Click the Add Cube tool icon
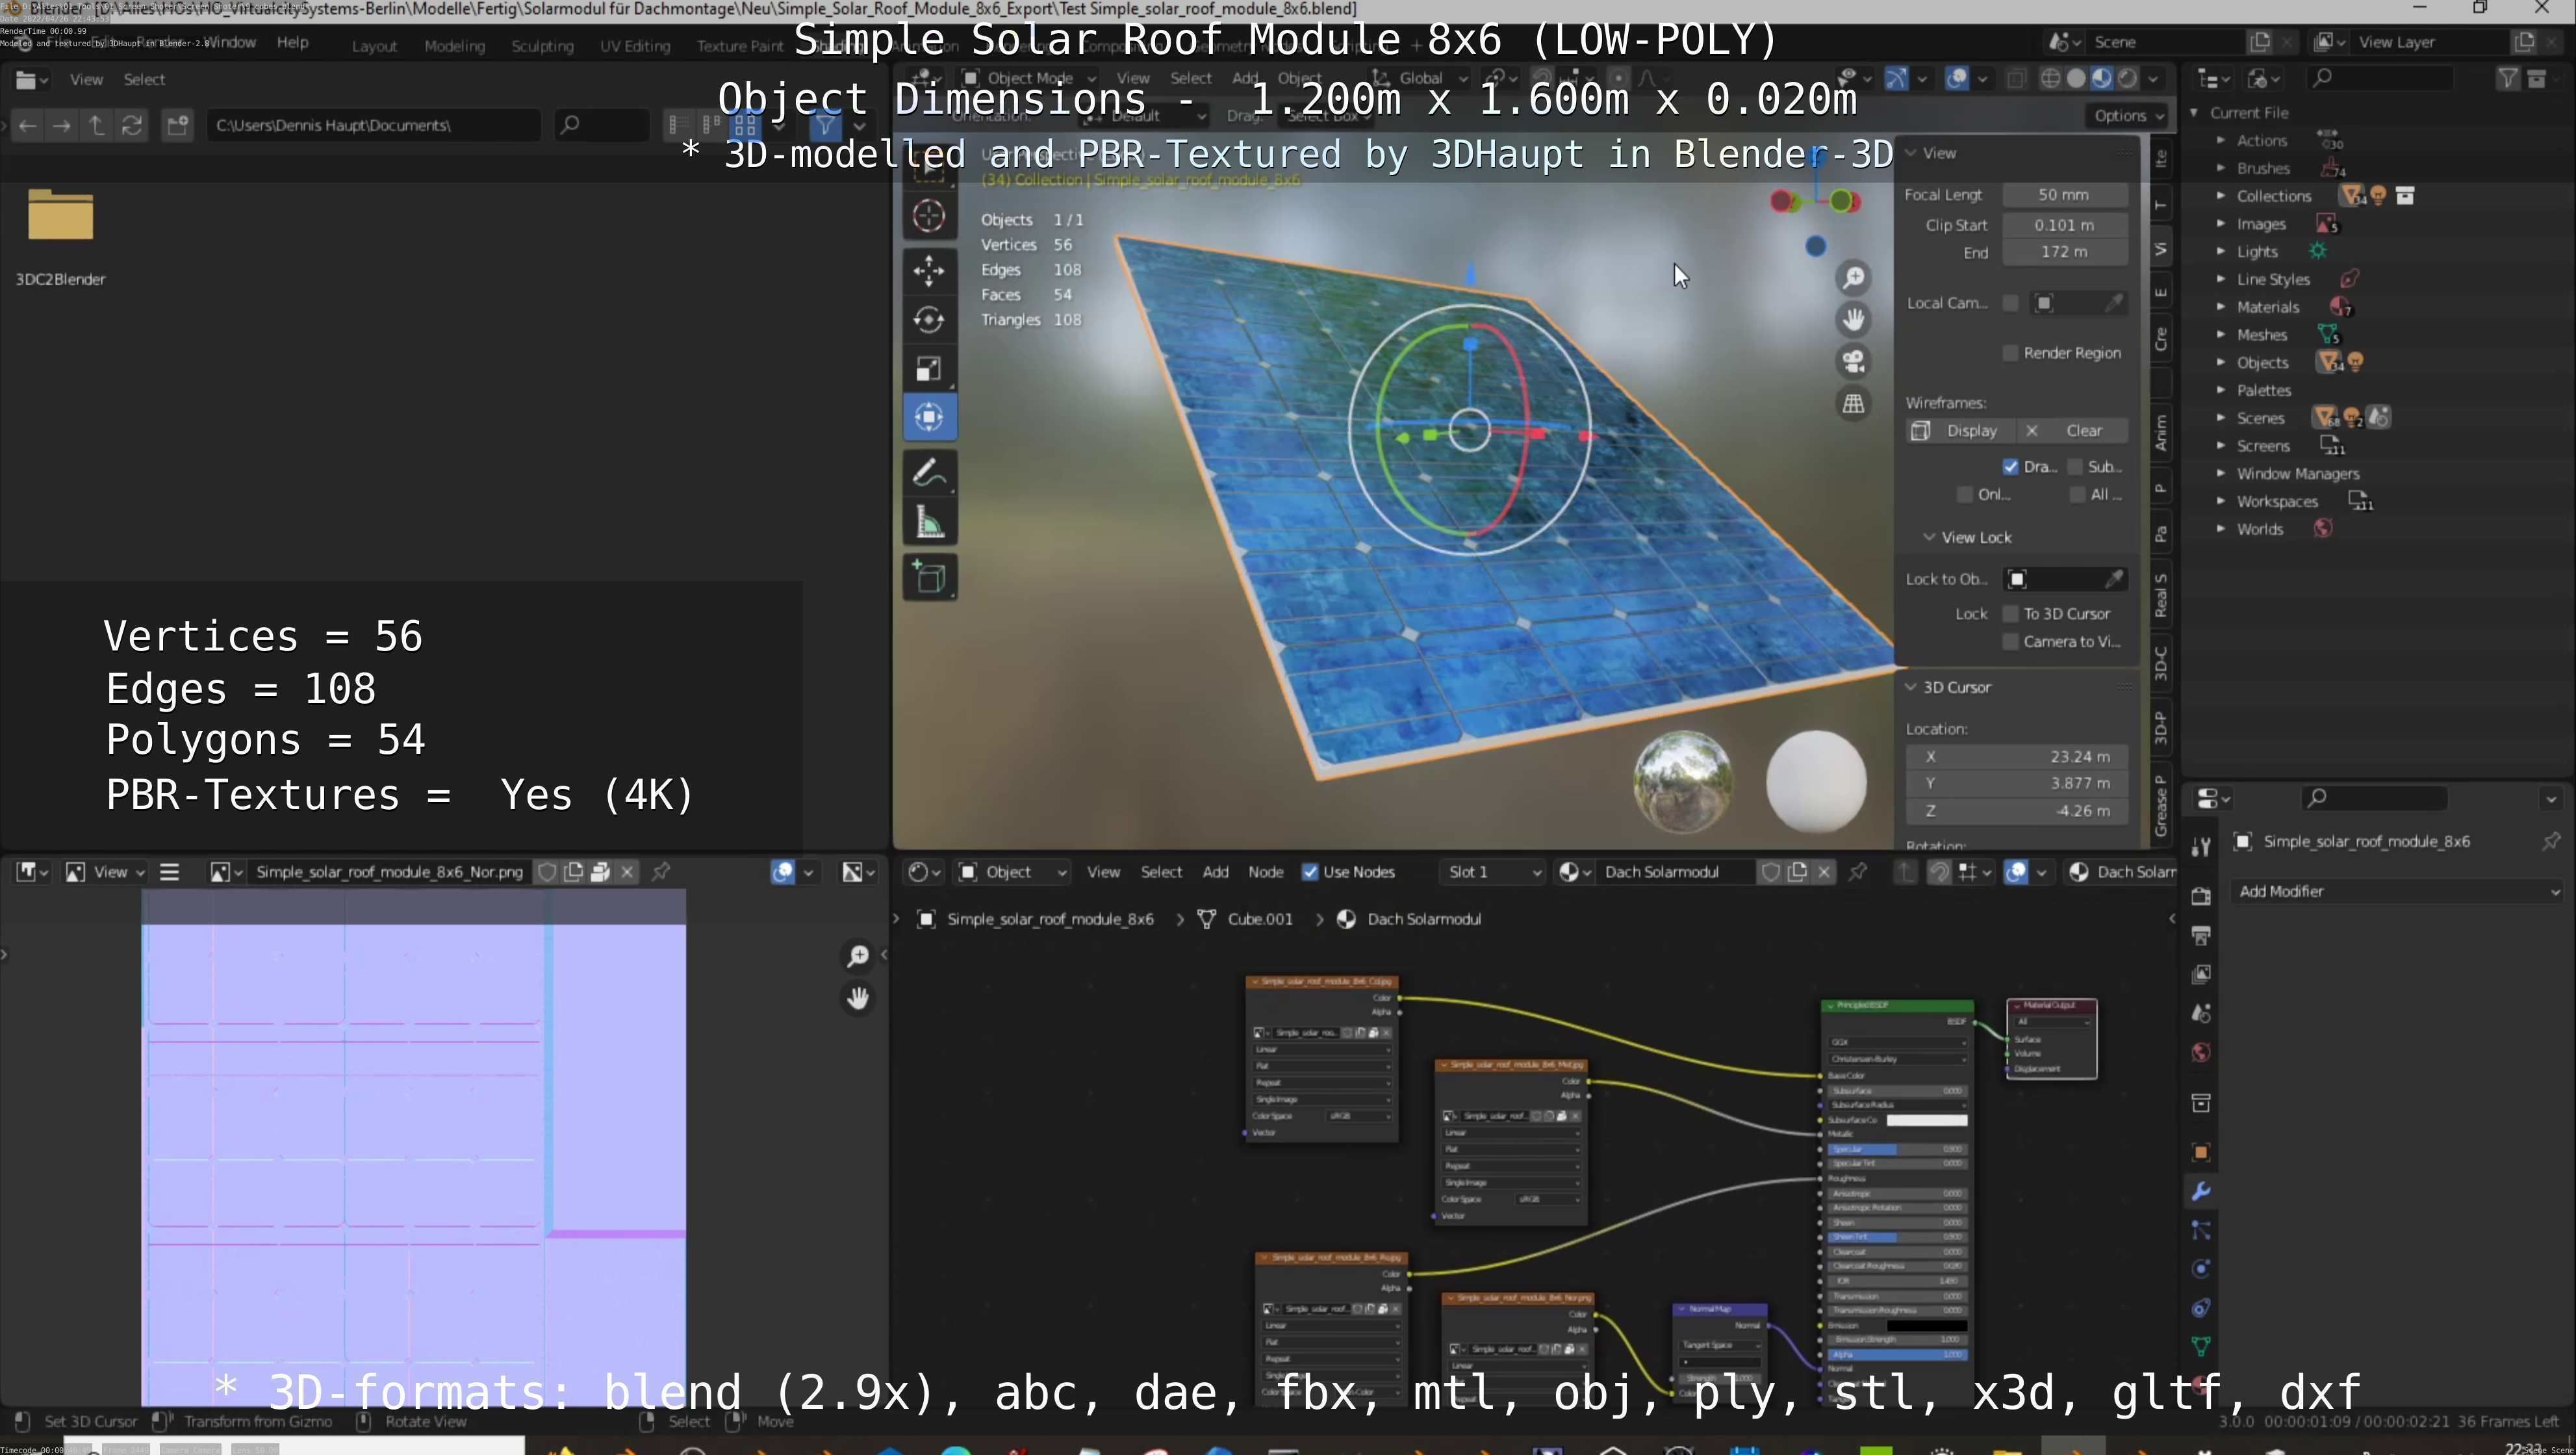This screenshot has height=1455, width=2576. click(929, 578)
